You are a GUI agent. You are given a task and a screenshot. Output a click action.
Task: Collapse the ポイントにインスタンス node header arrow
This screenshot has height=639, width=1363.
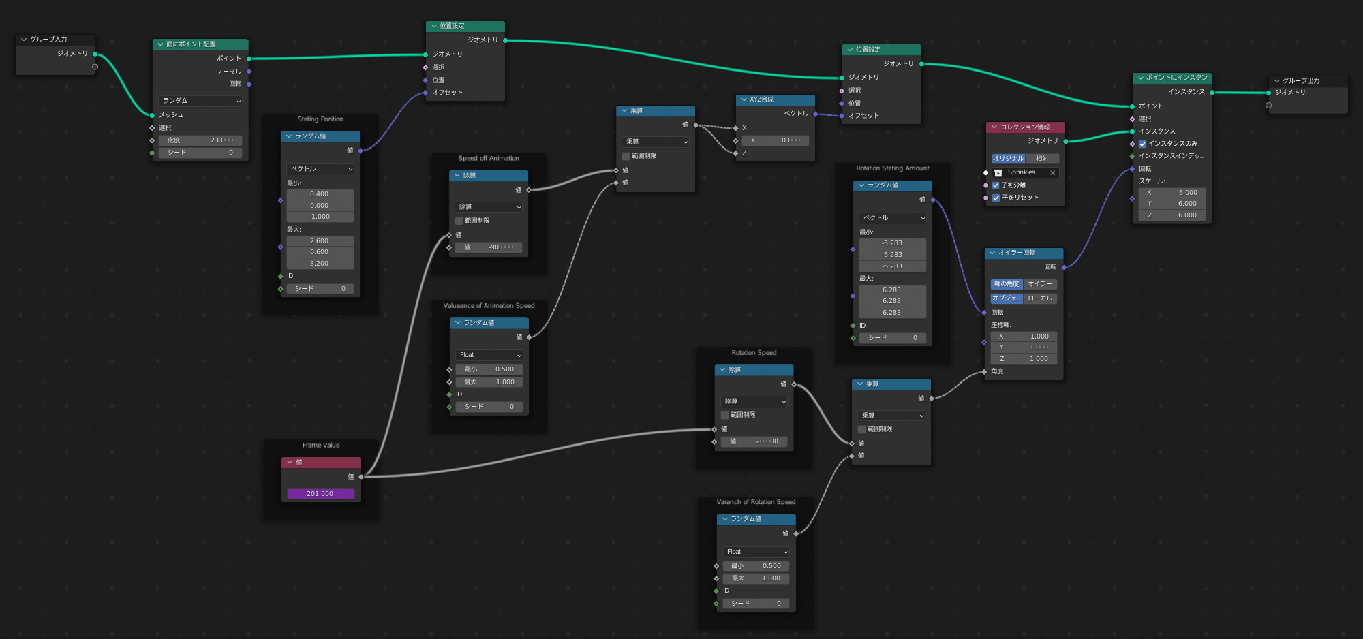[1140, 78]
